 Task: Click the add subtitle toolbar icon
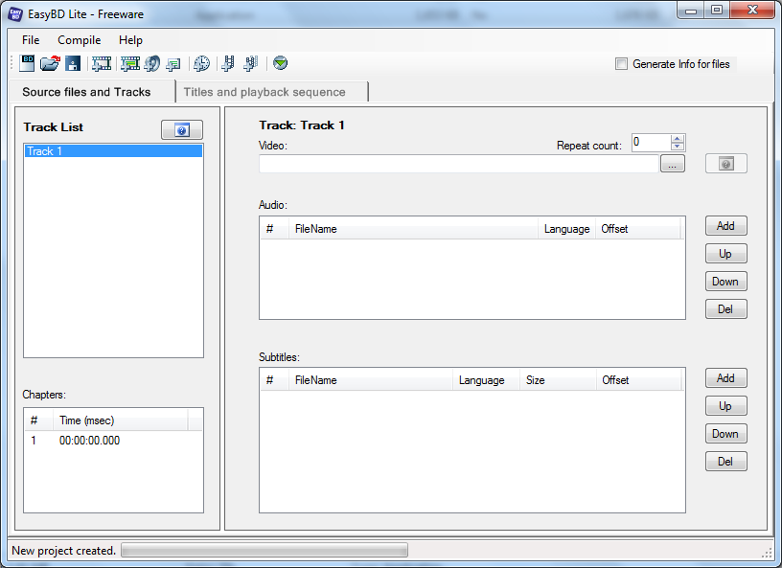(173, 63)
